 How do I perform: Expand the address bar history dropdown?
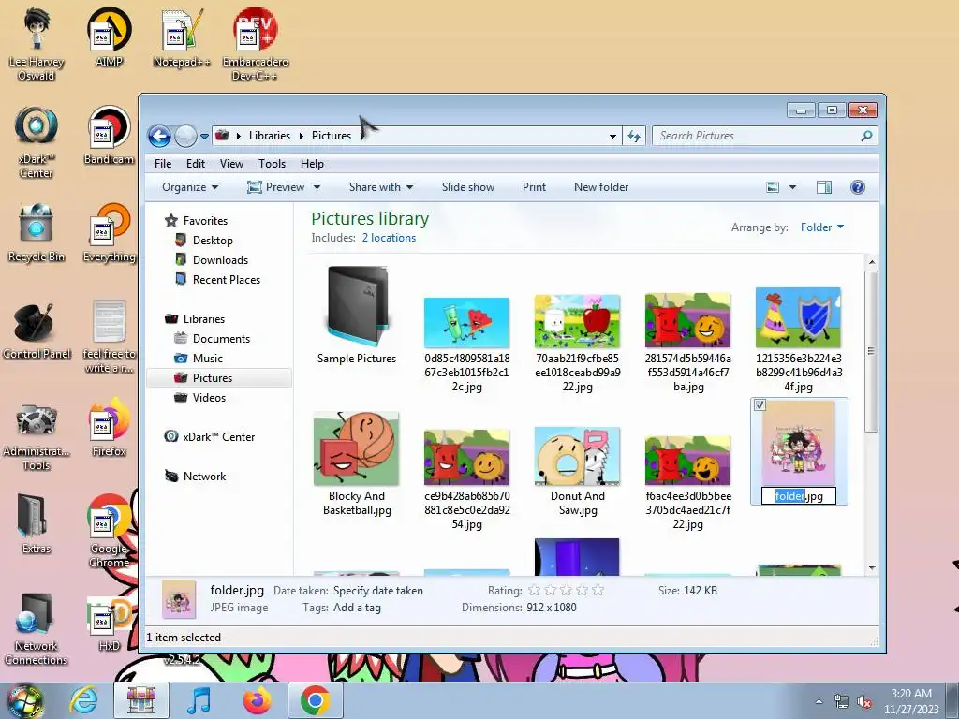coord(612,137)
